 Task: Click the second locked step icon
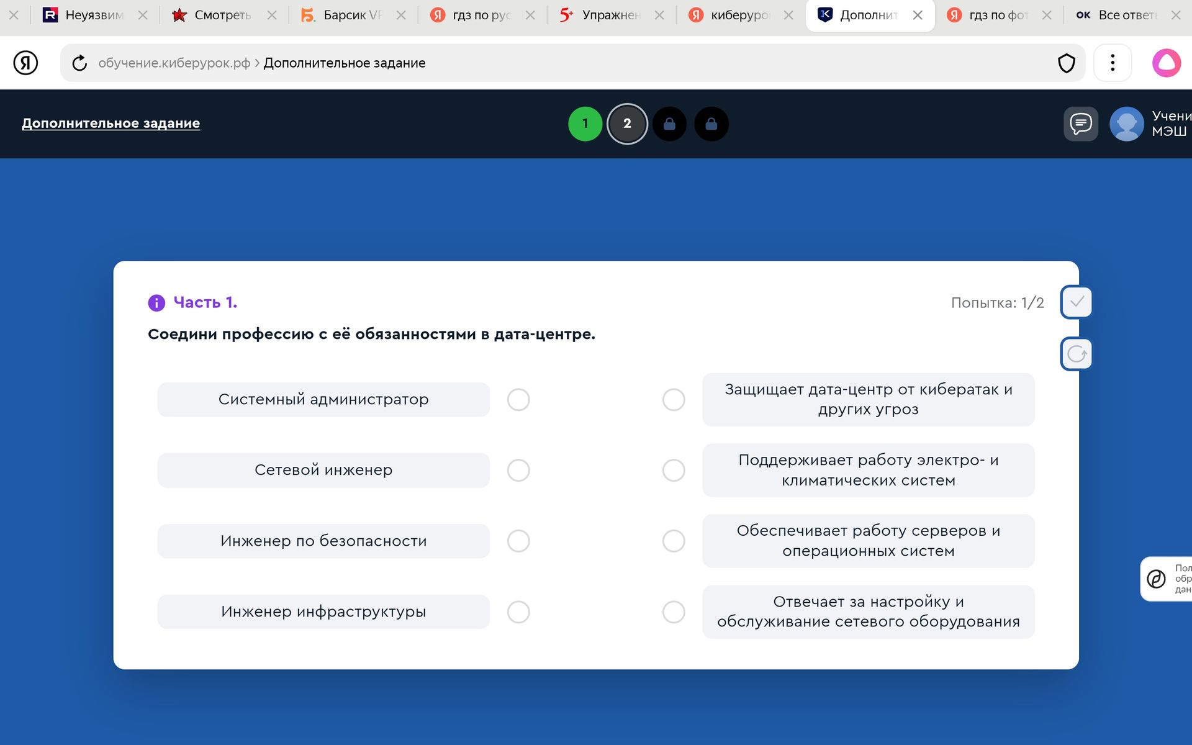[x=711, y=124]
